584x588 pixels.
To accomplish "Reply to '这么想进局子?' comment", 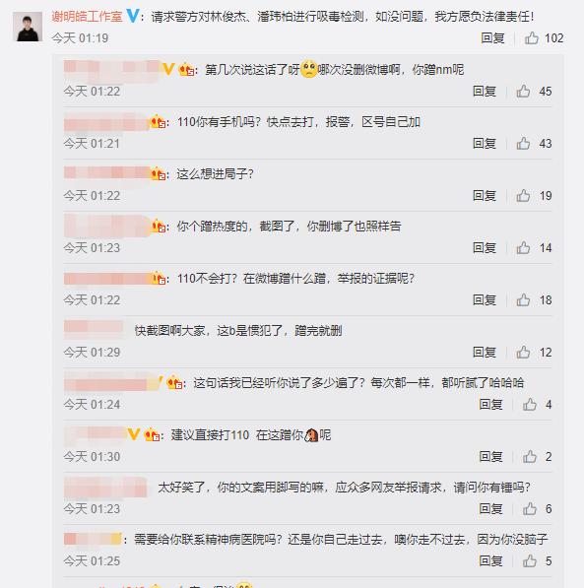I will tap(485, 195).
